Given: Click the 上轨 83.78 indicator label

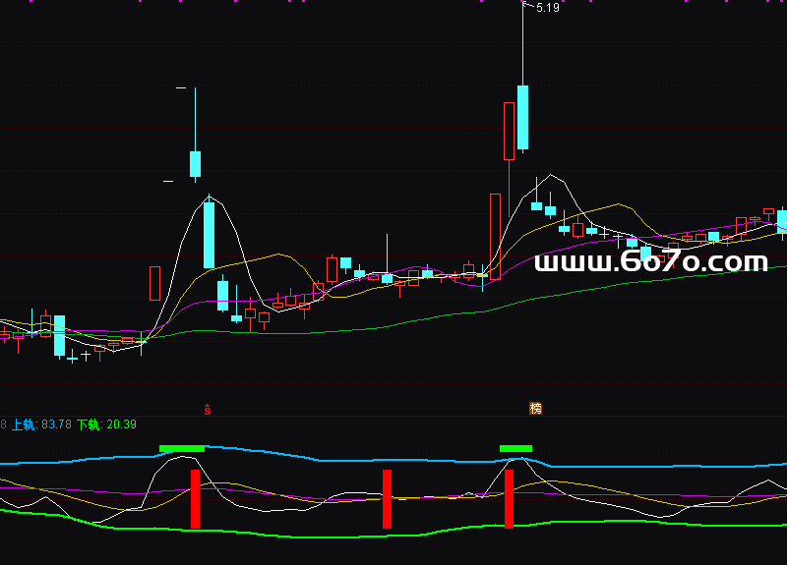Looking at the screenshot, I should (x=41, y=424).
